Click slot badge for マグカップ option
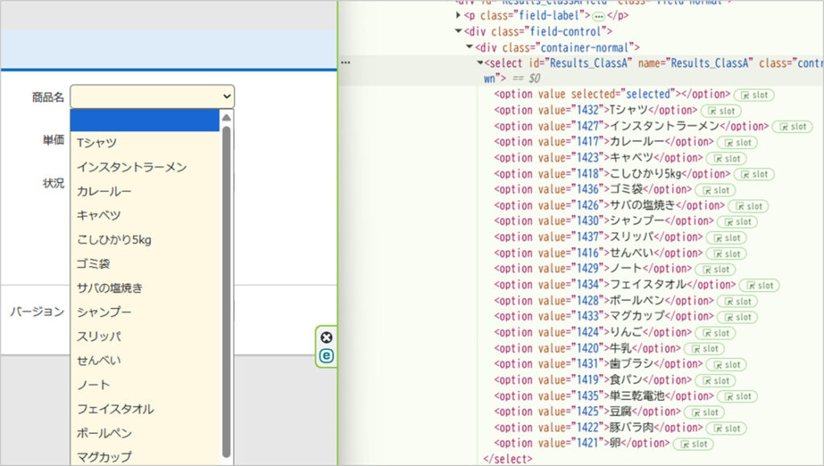Viewport: 824px width, 466px height. [737, 317]
